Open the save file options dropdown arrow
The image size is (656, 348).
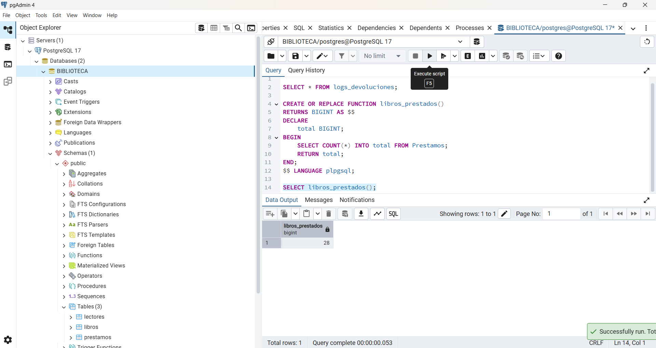[306, 56]
